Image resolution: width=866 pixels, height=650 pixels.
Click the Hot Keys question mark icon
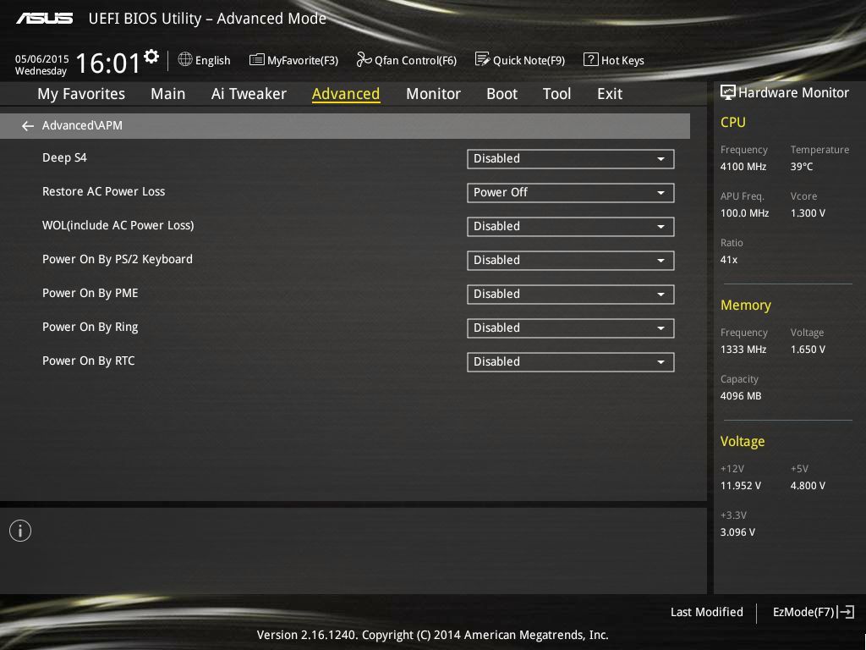[x=590, y=59]
